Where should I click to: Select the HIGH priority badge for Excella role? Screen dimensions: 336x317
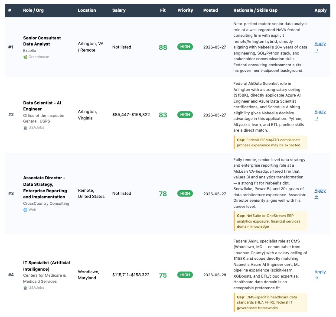pyautogui.click(x=185, y=47)
